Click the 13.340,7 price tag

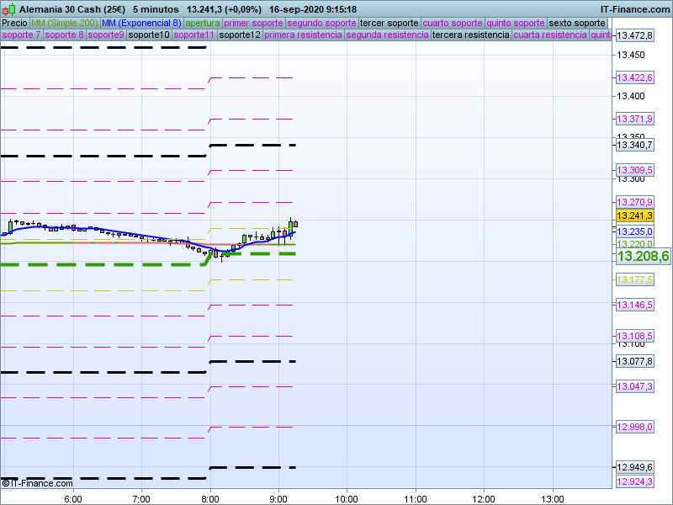(x=634, y=145)
